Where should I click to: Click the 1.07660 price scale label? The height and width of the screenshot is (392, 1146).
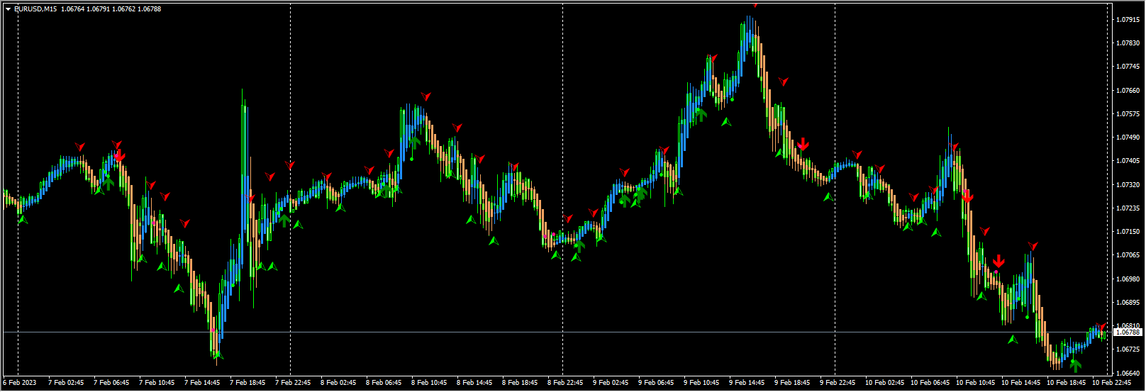click(1128, 91)
